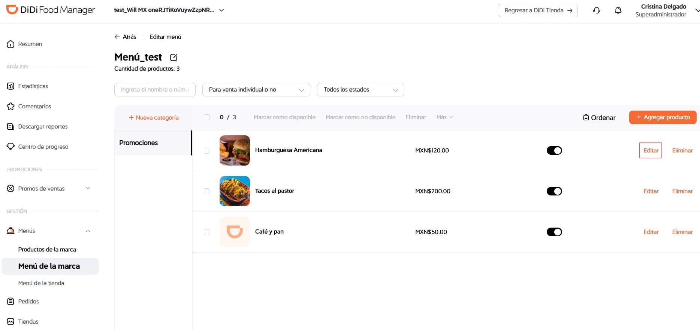Toggle availability of Hamburguesa Americana

pyautogui.click(x=554, y=151)
